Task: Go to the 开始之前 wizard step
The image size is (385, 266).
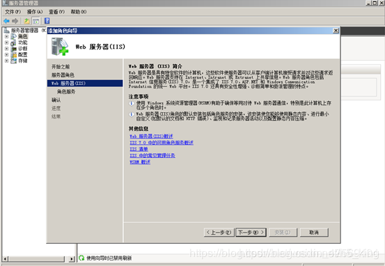Action: (x=61, y=67)
